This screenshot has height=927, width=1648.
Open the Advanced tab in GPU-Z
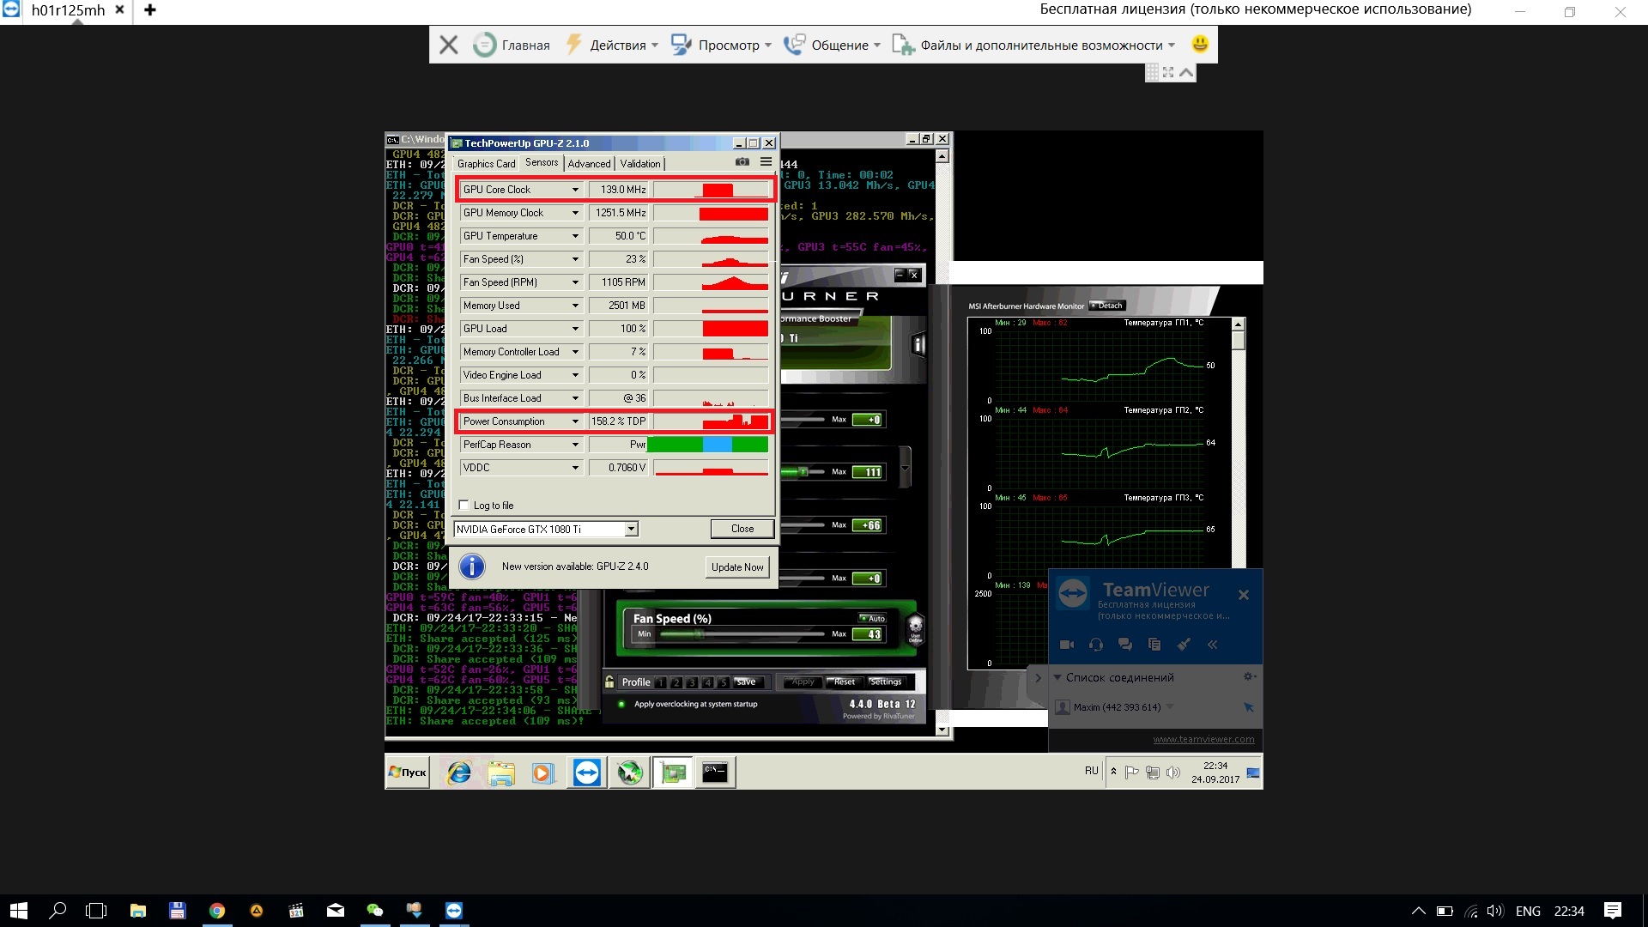click(x=589, y=164)
